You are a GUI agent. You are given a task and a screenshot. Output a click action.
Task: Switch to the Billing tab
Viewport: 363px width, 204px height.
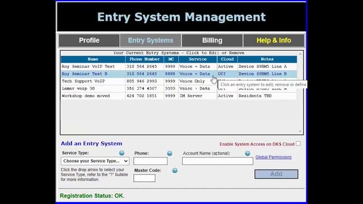point(212,40)
